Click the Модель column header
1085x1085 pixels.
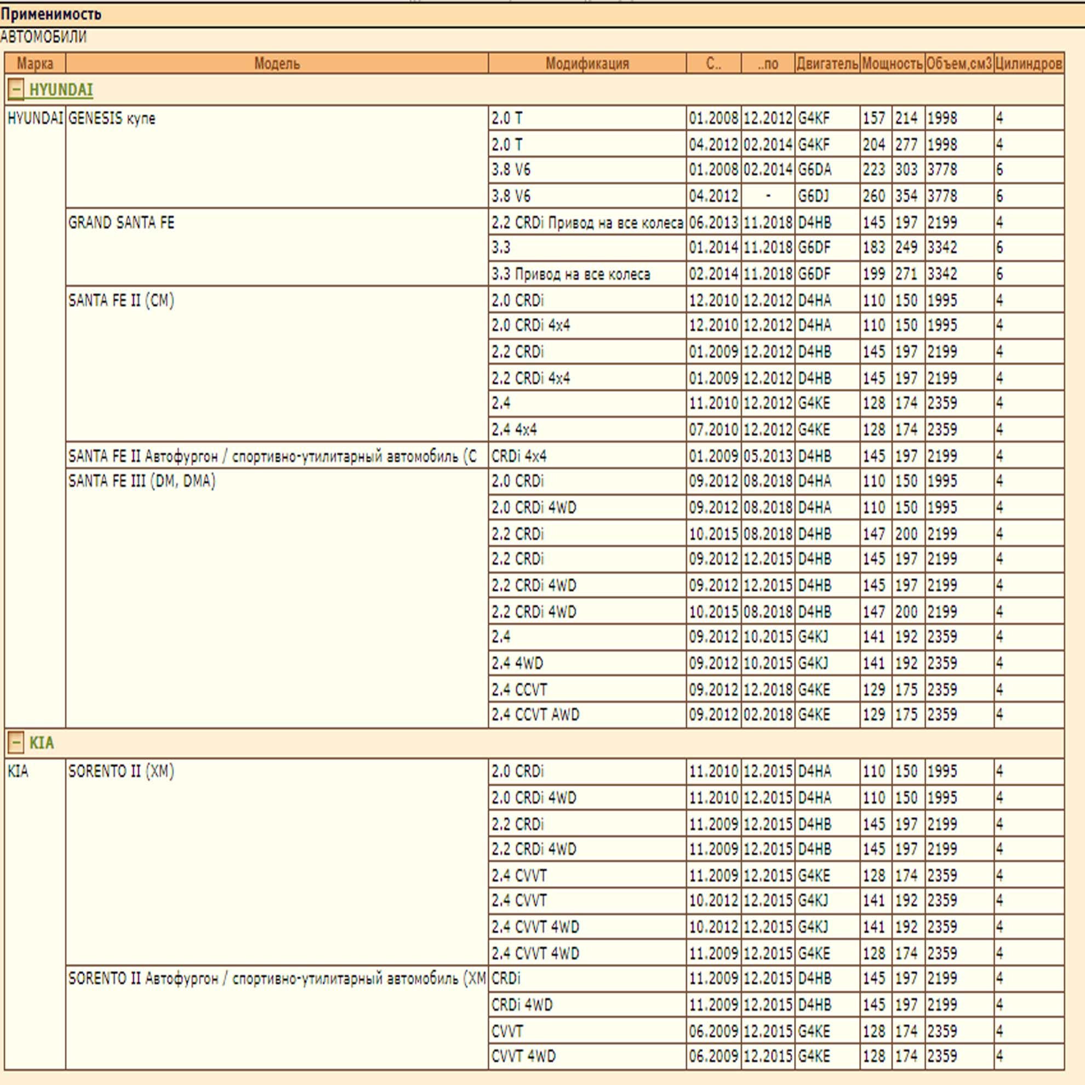[277, 64]
